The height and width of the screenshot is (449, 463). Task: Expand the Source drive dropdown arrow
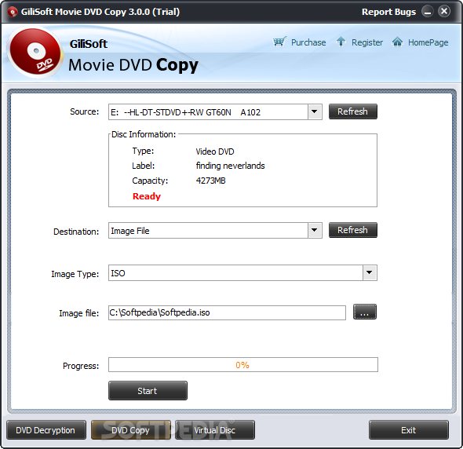315,111
